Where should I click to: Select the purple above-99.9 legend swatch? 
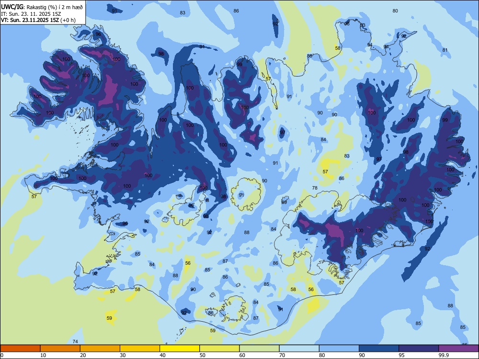click(458, 348)
